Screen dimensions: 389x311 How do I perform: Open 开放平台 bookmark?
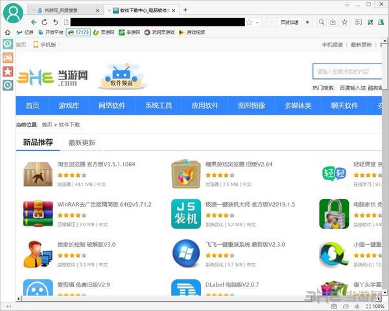[51, 32]
